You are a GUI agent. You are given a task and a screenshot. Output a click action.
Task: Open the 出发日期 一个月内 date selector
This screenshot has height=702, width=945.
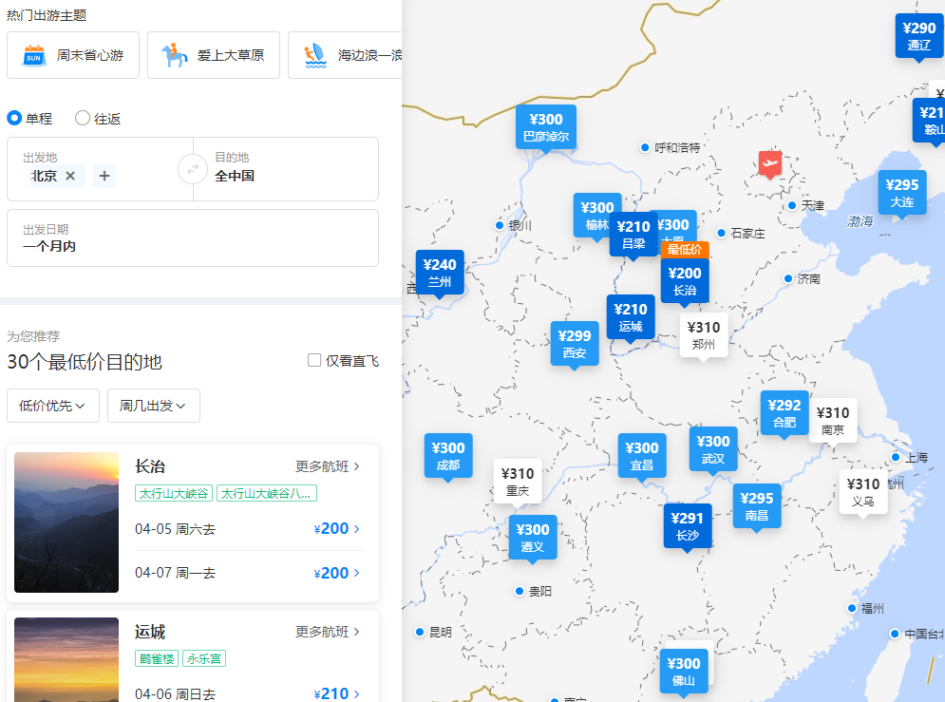193,237
